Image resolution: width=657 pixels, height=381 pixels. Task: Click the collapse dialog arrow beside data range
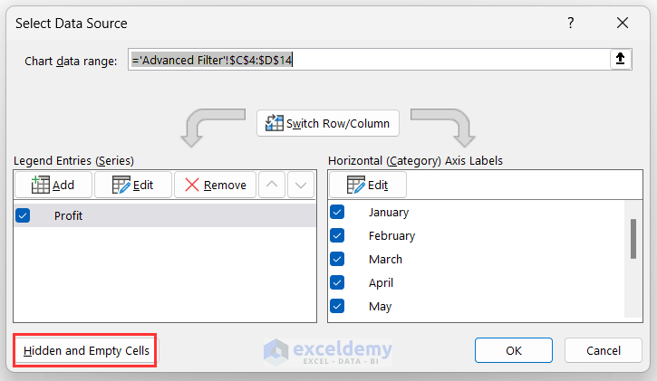click(620, 60)
